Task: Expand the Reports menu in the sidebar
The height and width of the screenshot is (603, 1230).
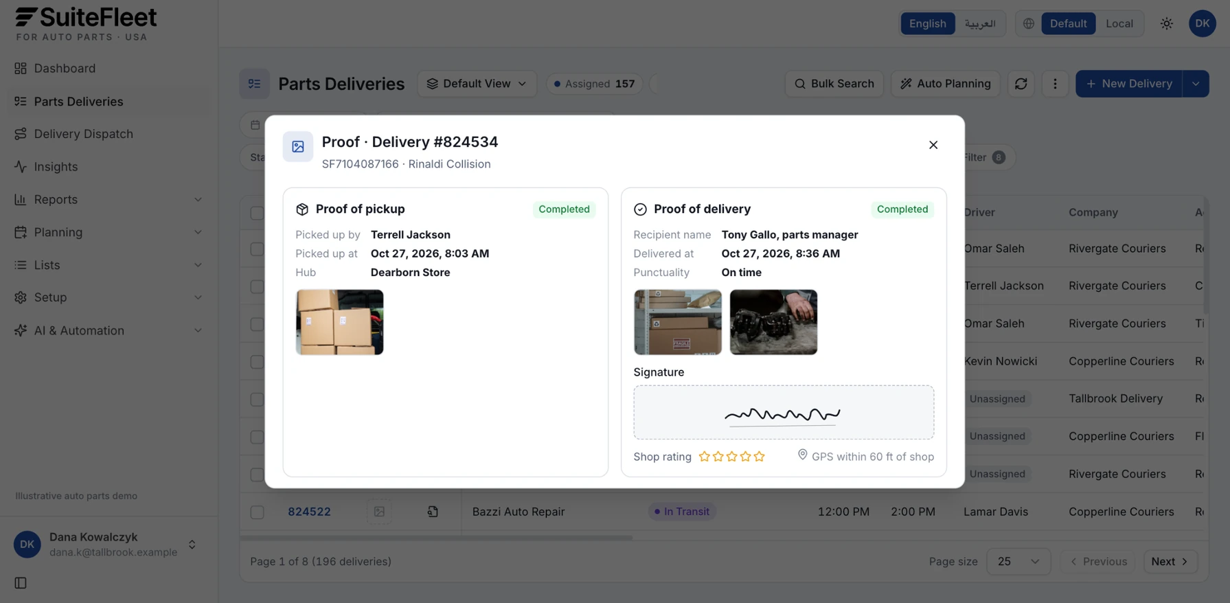Action: tap(109, 200)
